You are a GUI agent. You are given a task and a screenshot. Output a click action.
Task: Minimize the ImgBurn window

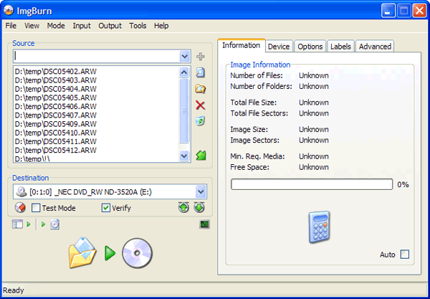388,11
